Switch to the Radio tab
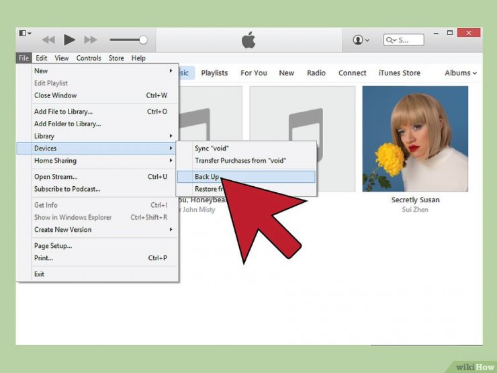 316,73
